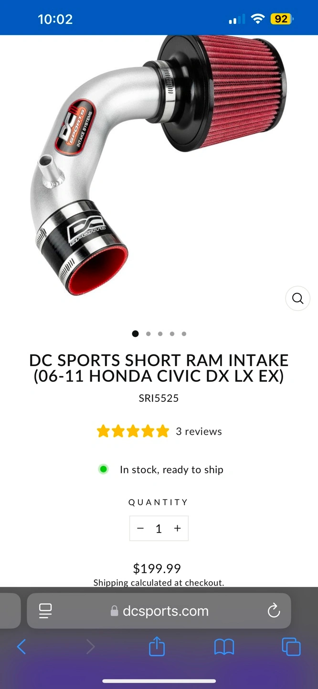Tap the magnifier zoom icon on product image
Viewport: 318px width, 689px height.
pos(297,298)
